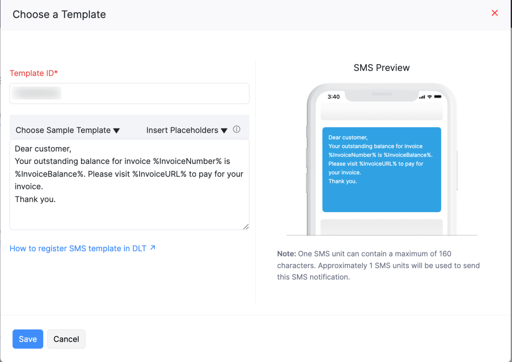Open How to register SMS template link

click(x=78, y=248)
